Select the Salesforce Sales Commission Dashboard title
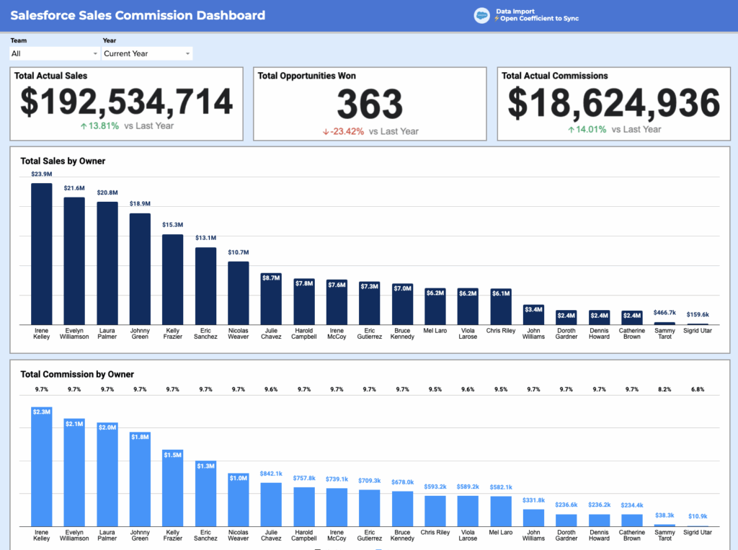 pyautogui.click(x=138, y=15)
